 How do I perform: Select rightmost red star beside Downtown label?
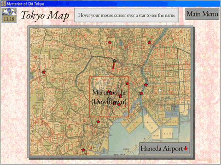[119, 104]
